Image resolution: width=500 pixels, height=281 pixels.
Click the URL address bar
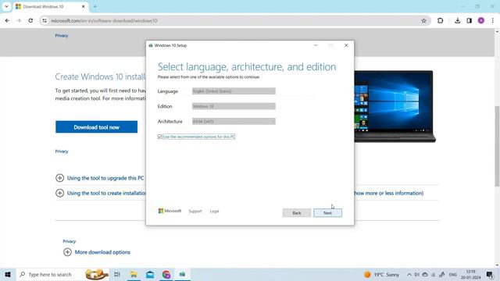coord(234,21)
